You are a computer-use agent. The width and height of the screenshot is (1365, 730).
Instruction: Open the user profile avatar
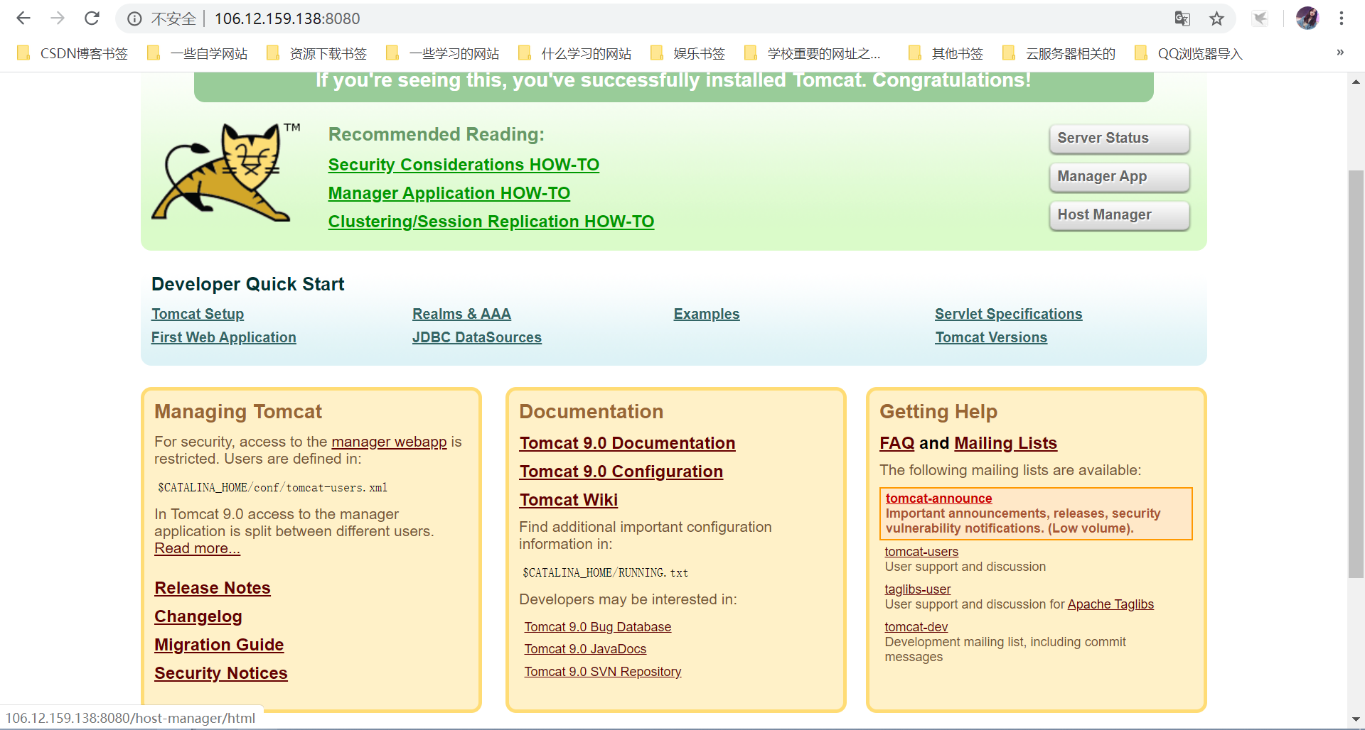coord(1307,18)
